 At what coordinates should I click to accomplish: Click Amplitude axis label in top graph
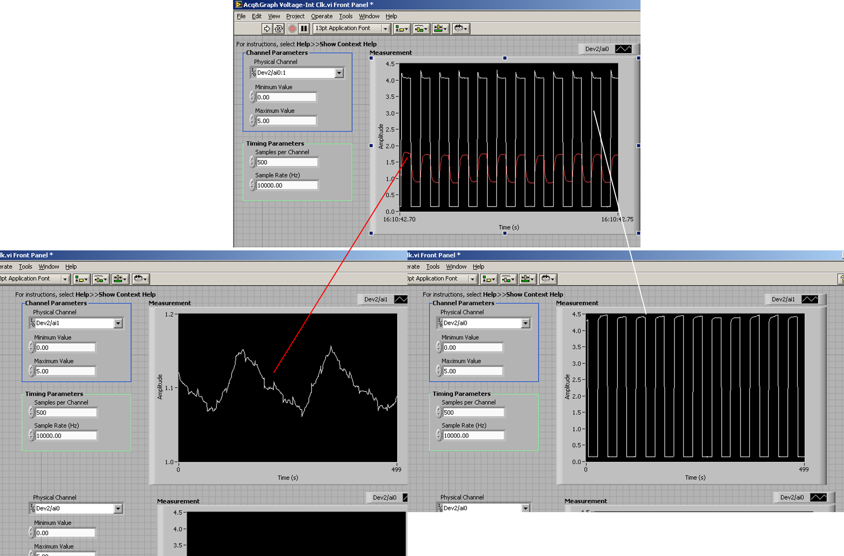click(381, 137)
